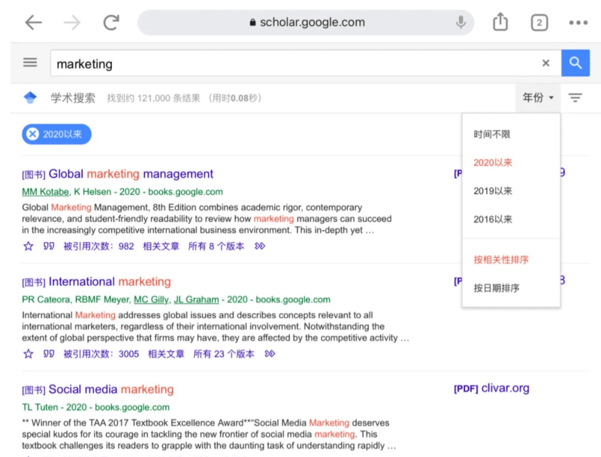
Task: Toggle the 年份 dropdown
Action: point(538,98)
